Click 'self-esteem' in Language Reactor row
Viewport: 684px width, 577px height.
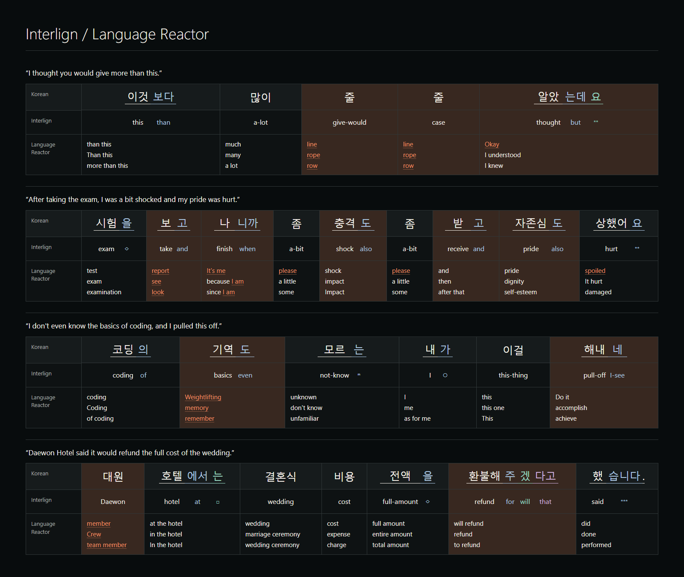(521, 292)
